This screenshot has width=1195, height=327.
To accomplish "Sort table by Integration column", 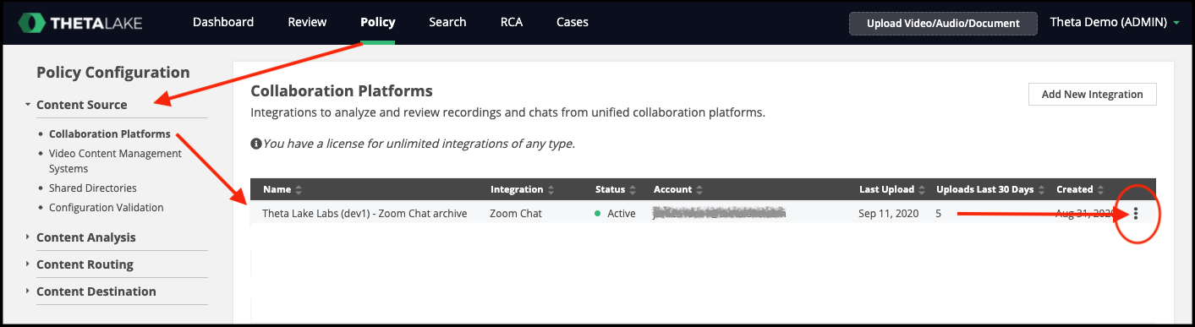I will click(522, 189).
